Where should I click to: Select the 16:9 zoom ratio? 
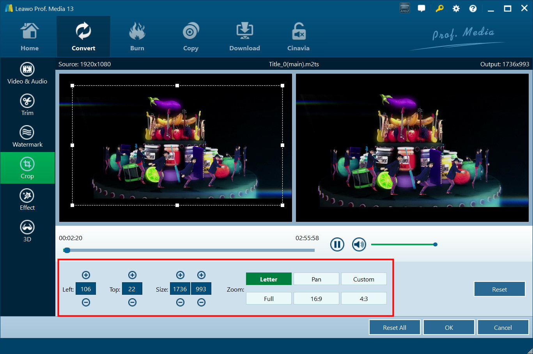coord(316,299)
